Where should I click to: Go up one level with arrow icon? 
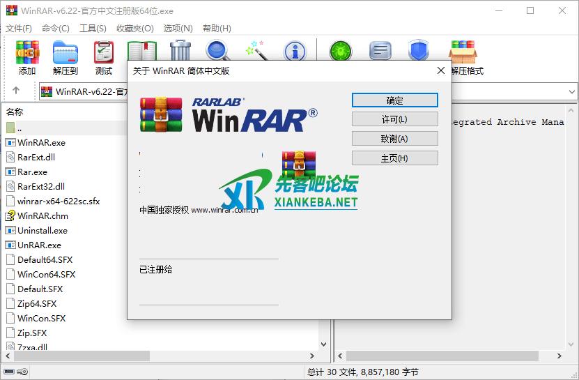(x=16, y=91)
